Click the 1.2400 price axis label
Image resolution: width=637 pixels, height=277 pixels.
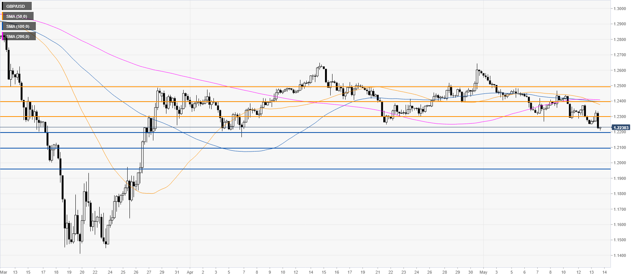(x=619, y=101)
